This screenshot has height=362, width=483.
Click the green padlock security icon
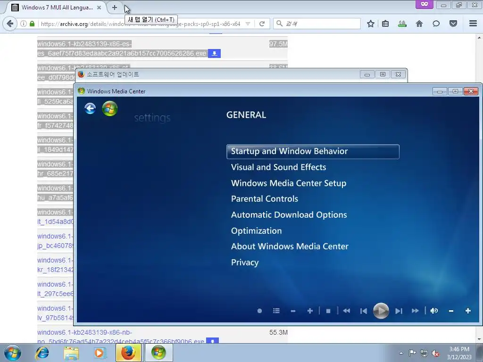coord(32,24)
